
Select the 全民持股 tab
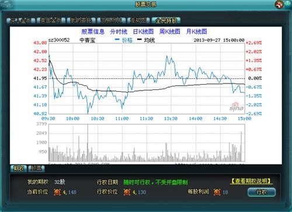point(166,20)
